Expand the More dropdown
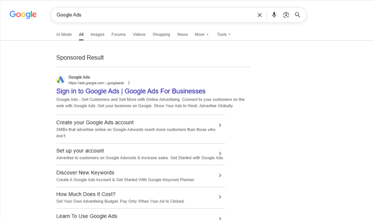The width and height of the screenshot is (374, 220). [x=202, y=35]
